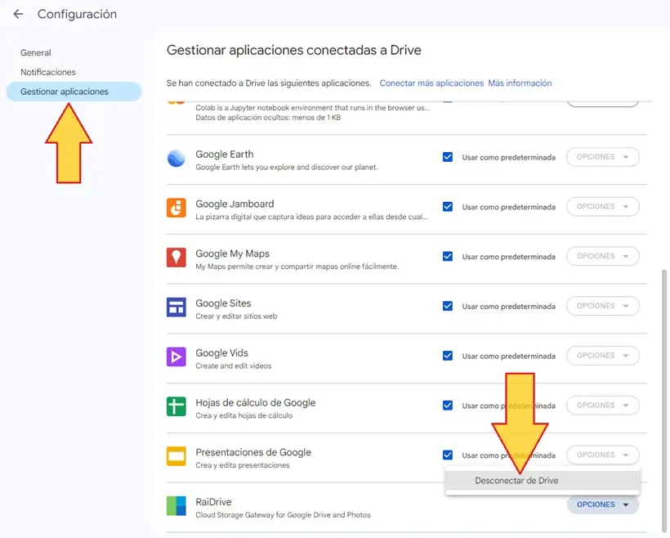Click the Google My Maps pin icon
Viewport: 670px width, 538px height.
(176, 258)
